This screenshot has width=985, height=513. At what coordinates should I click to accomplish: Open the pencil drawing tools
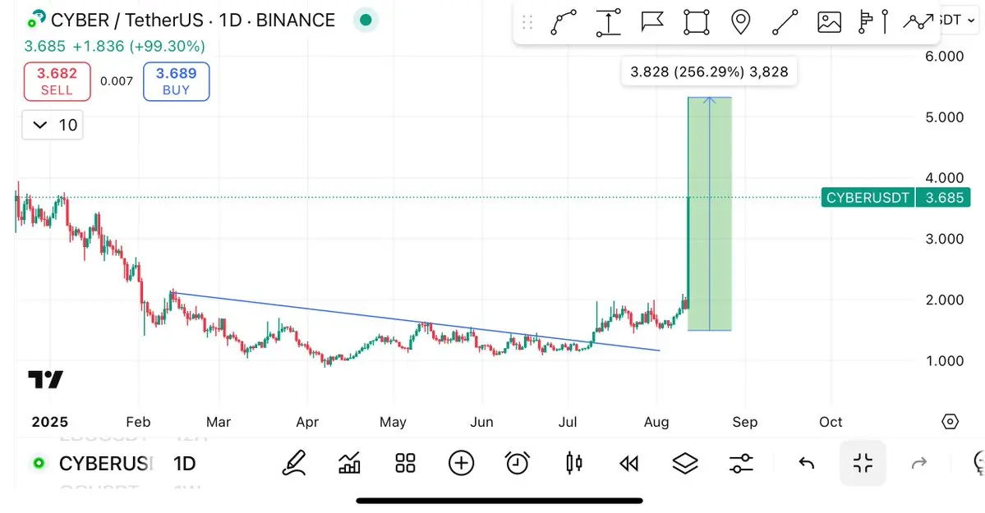(293, 464)
